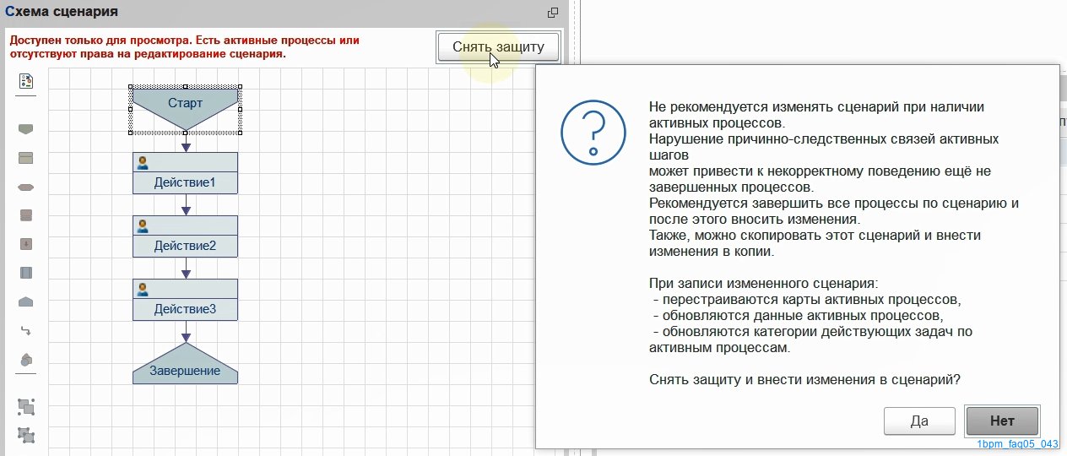This screenshot has width=1067, height=456.
Task: Click the properties sheet icon atop the palette
Action: point(26,81)
